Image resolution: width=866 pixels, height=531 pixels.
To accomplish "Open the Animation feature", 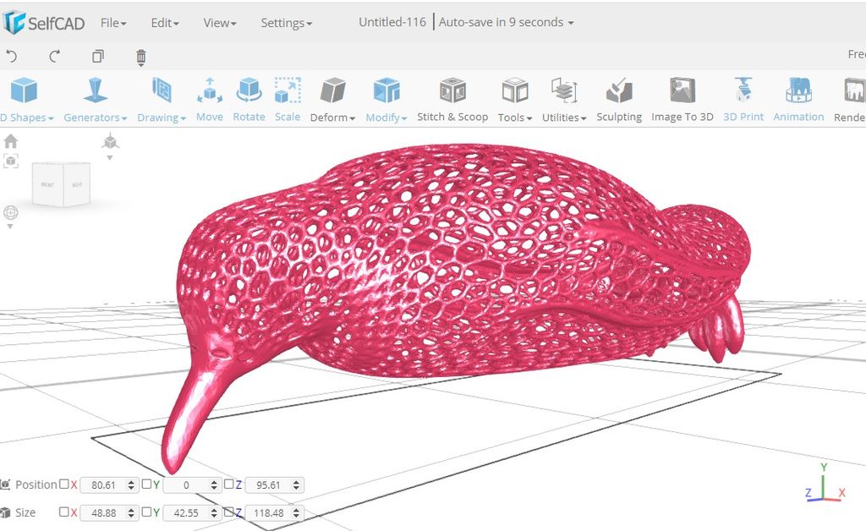I will click(797, 97).
